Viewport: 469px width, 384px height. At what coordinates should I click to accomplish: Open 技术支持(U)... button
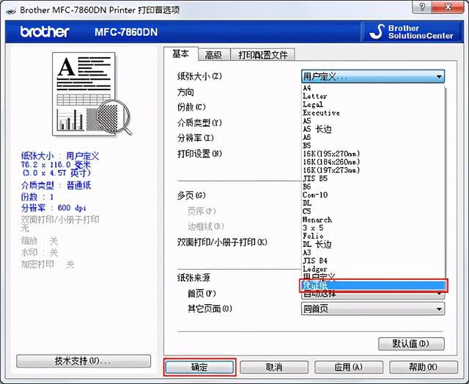click(84, 361)
